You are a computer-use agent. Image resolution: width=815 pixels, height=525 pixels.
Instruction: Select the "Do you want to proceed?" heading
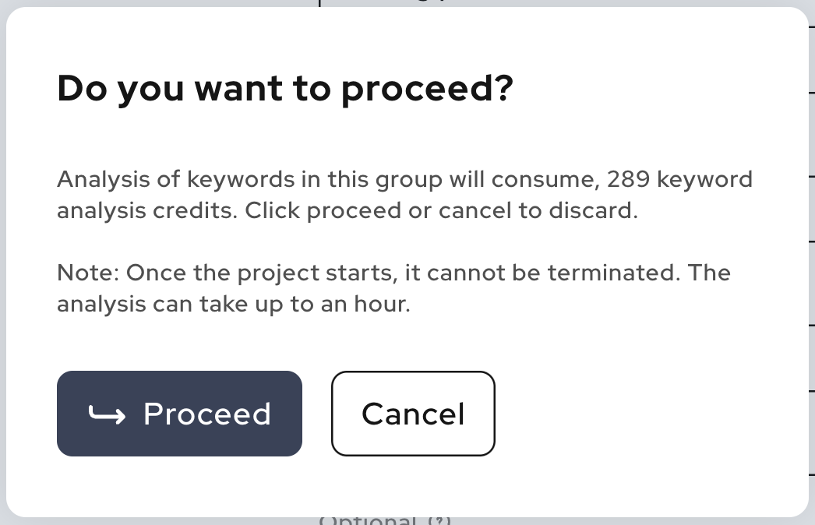(285, 89)
